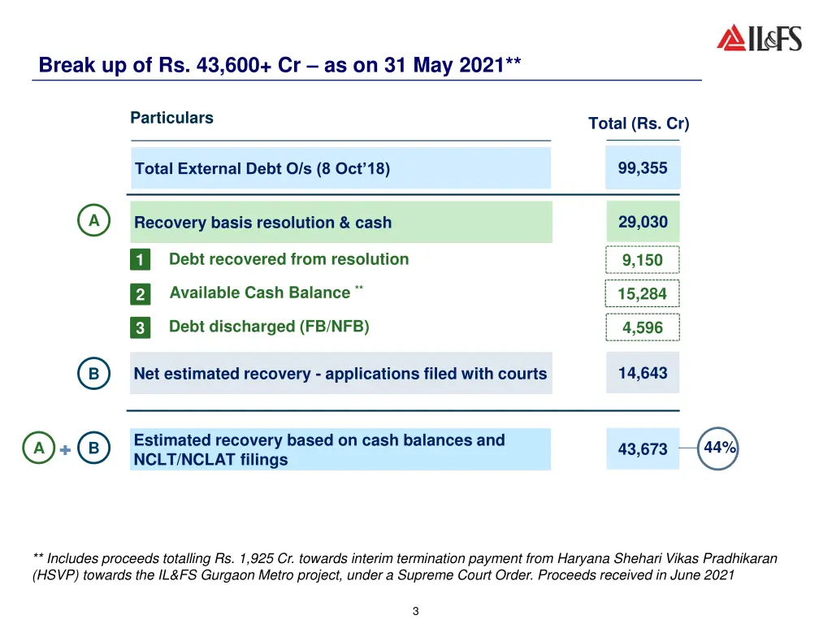Select the 4,596 value box

coord(643,327)
